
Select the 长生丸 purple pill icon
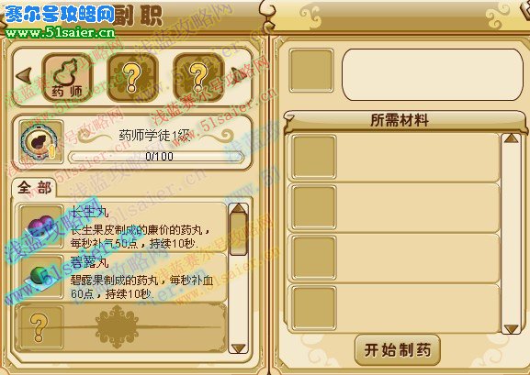tap(41, 226)
